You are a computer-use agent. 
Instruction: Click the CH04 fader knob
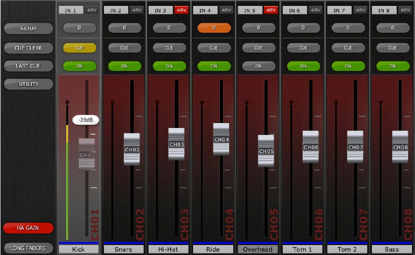point(221,139)
